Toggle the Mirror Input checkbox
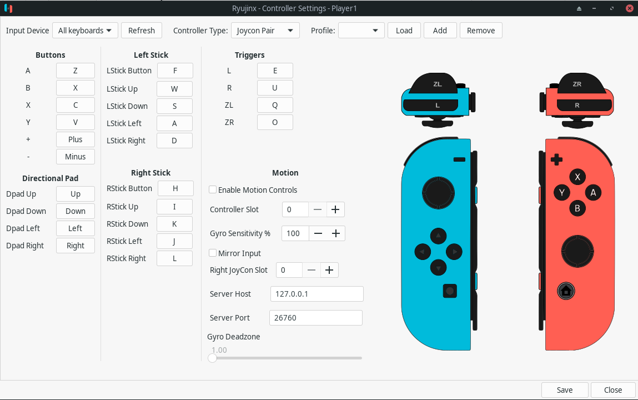 tap(213, 253)
